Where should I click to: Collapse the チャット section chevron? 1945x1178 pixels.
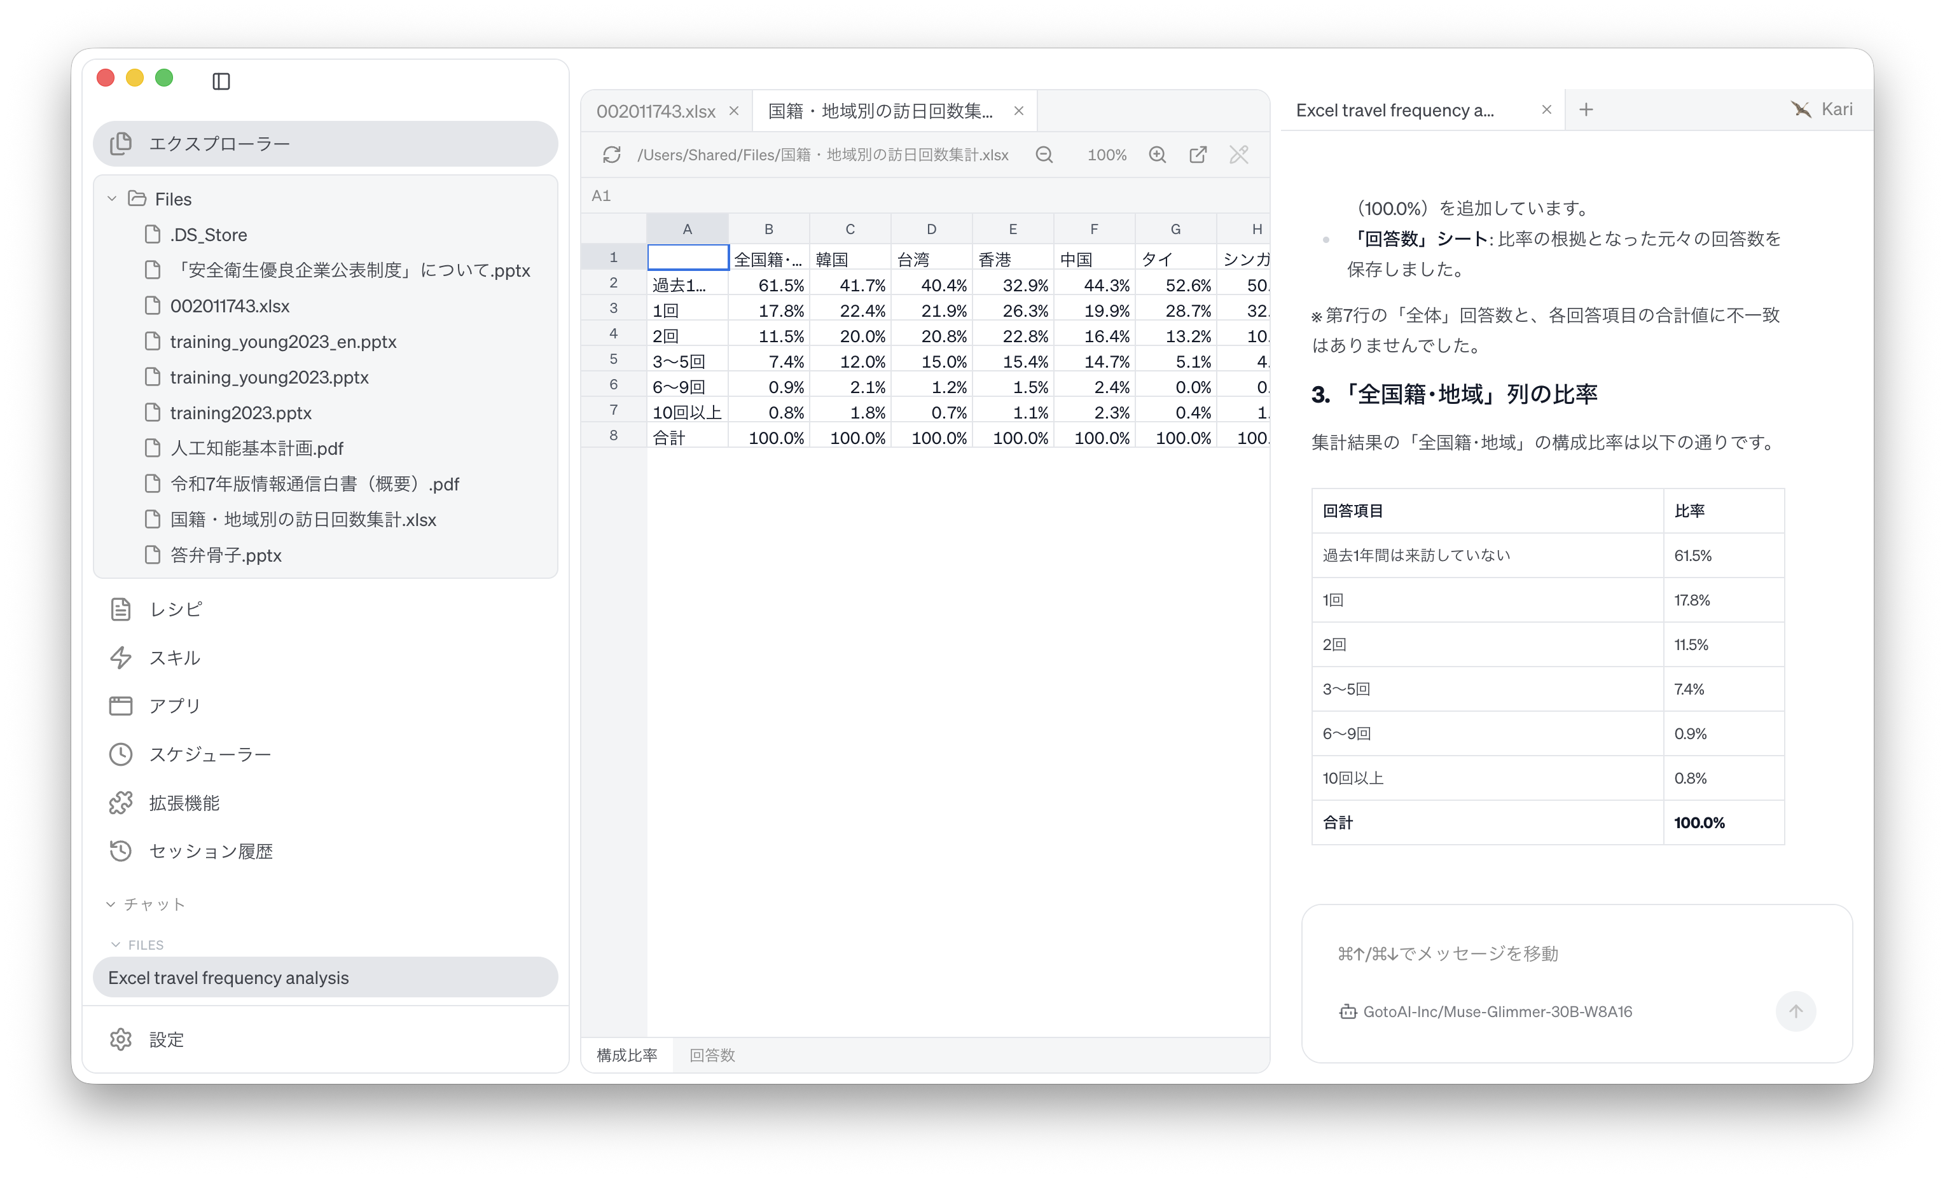click(x=111, y=904)
